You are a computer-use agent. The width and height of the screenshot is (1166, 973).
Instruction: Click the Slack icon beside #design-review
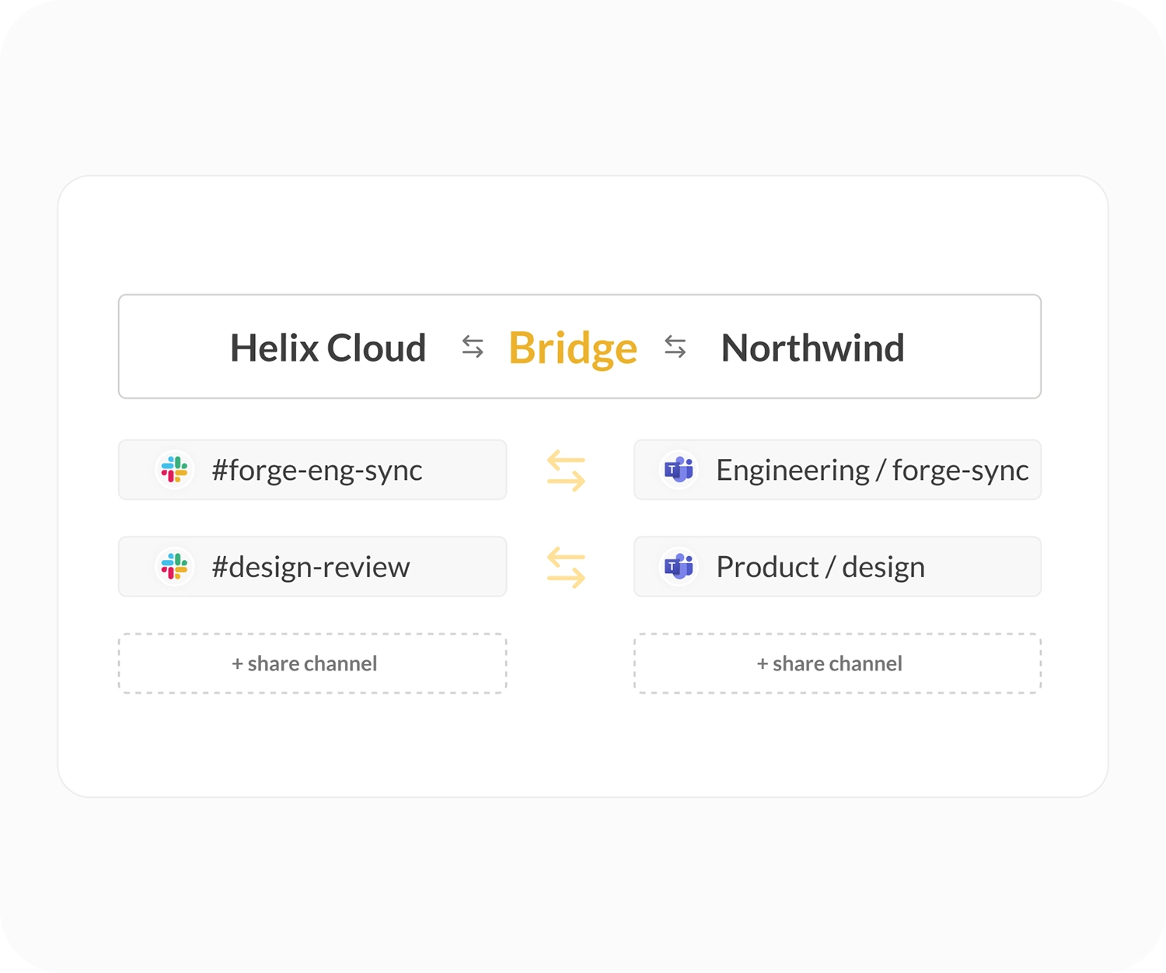(175, 566)
